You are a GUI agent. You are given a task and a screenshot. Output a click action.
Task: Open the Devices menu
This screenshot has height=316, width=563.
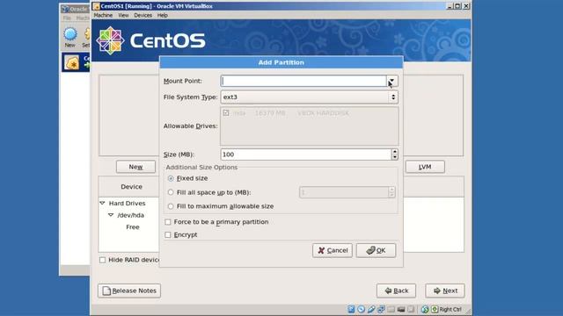tap(143, 16)
